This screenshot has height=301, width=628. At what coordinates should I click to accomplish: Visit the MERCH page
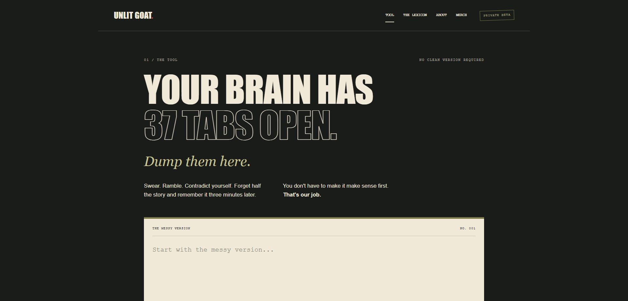(x=461, y=15)
